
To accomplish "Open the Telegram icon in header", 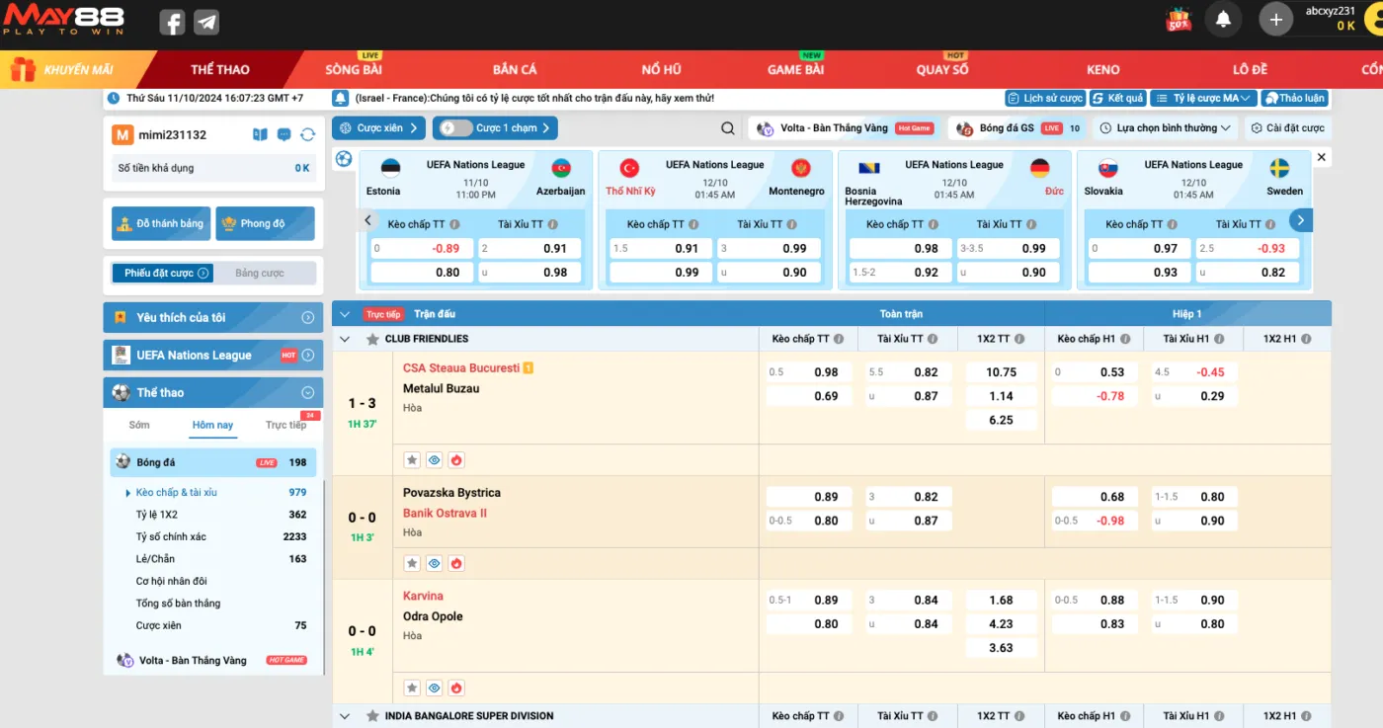I will [206, 22].
